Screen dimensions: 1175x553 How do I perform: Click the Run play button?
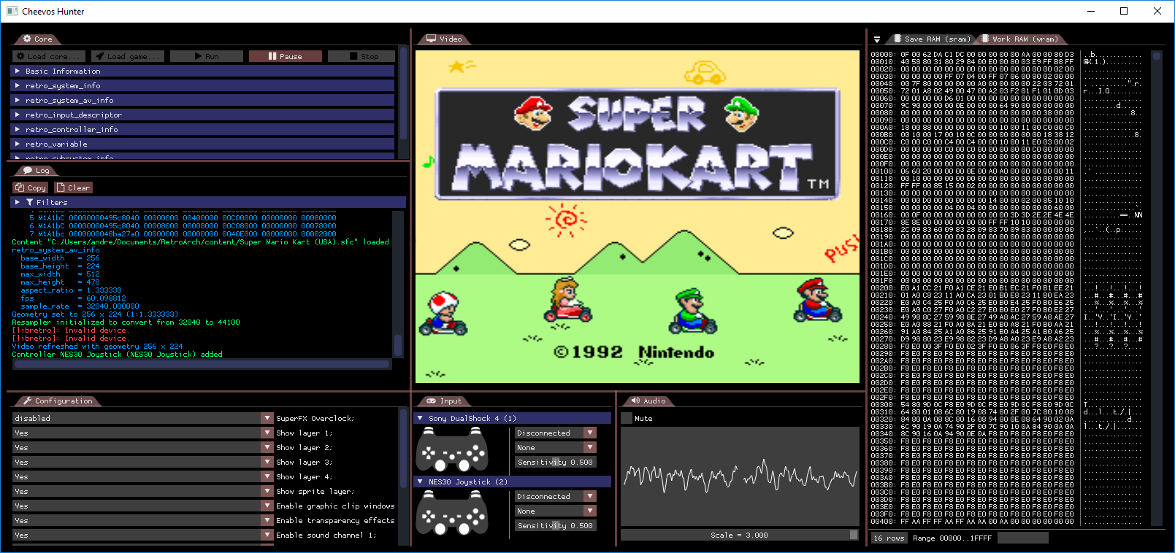pos(207,56)
